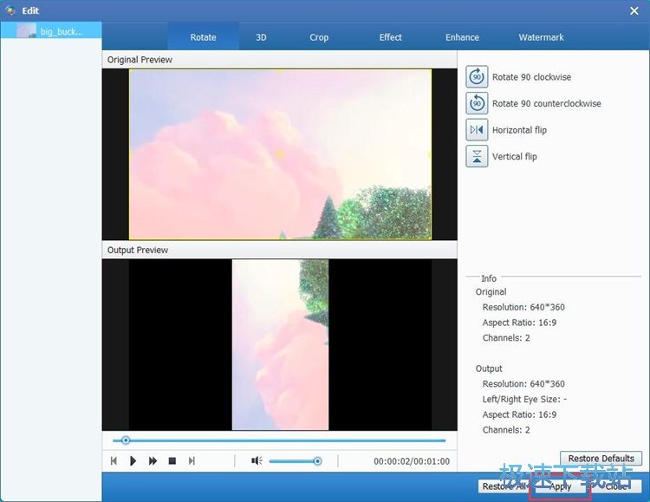Viewport: 650px width, 502px height.
Task: Jump to previous frame with skip-back control
Action: 114,461
